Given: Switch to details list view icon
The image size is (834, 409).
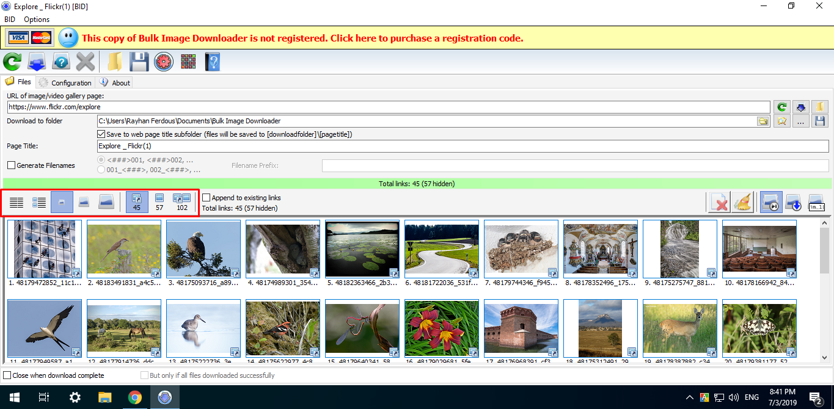Looking at the screenshot, I should (x=39, y=202).
